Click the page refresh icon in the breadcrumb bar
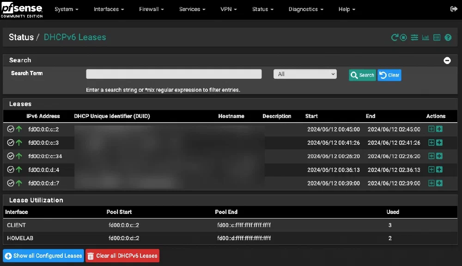The height and width of the screenshot is (266, 462). 395,37
